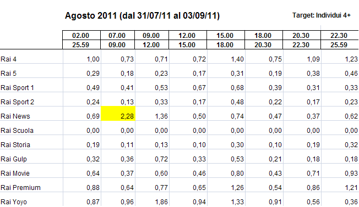Click Rai Storia value 0,32
Viewport: 359px width, 207px height.
pos(351,145)
